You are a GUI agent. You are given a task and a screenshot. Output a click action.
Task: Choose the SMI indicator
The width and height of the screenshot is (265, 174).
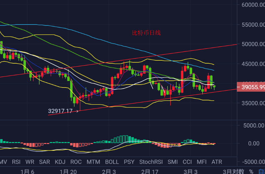click(x=173, y=162)
